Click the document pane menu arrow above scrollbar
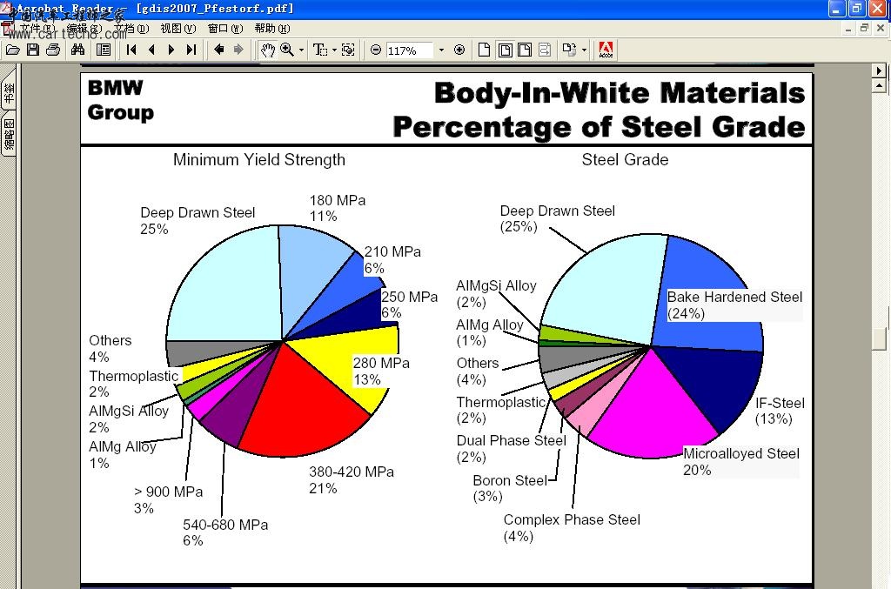 [879, 71]
